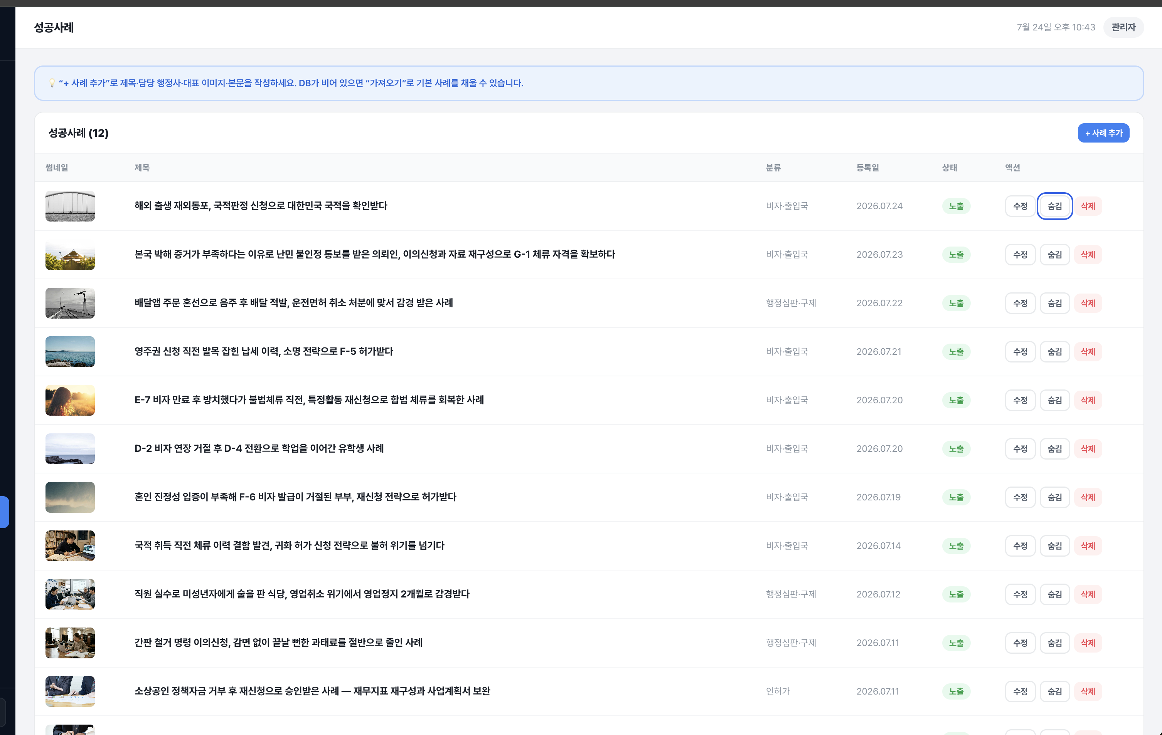Open the pier thumbnail of 배달앱 case

point(70,303)
